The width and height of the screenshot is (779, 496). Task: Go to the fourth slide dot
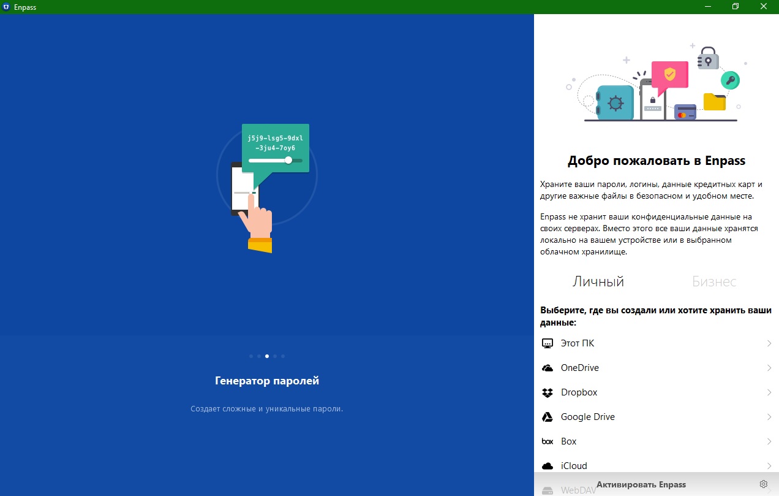[x=275, y=356]
